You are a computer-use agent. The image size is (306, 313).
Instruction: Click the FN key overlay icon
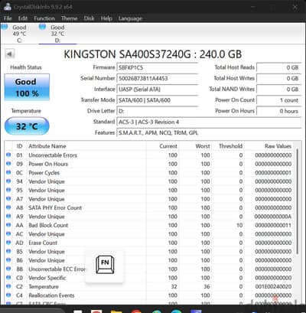(x=105, y=265)
